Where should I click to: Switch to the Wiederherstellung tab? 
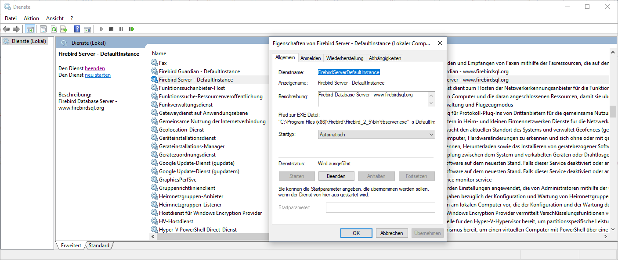tap(345, 58)
